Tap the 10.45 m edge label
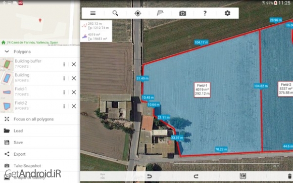 coord(148,98)
